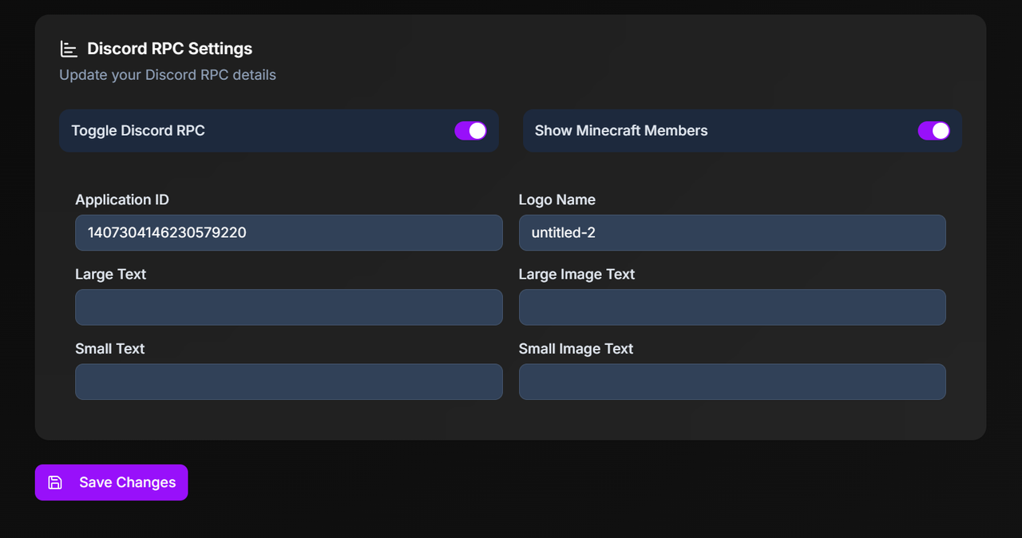
Task: Click the Small Text label
Action: point(109,349)
